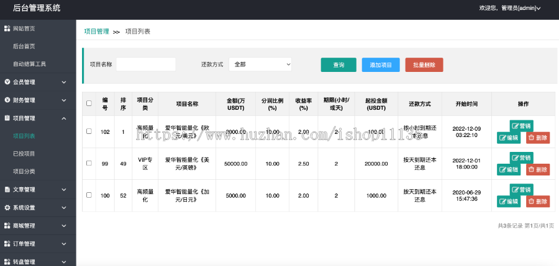Screen dimensions: 559x266
Task: Click 营销 button for project 102
Action: pyautogui.click(x=522, y=126)
